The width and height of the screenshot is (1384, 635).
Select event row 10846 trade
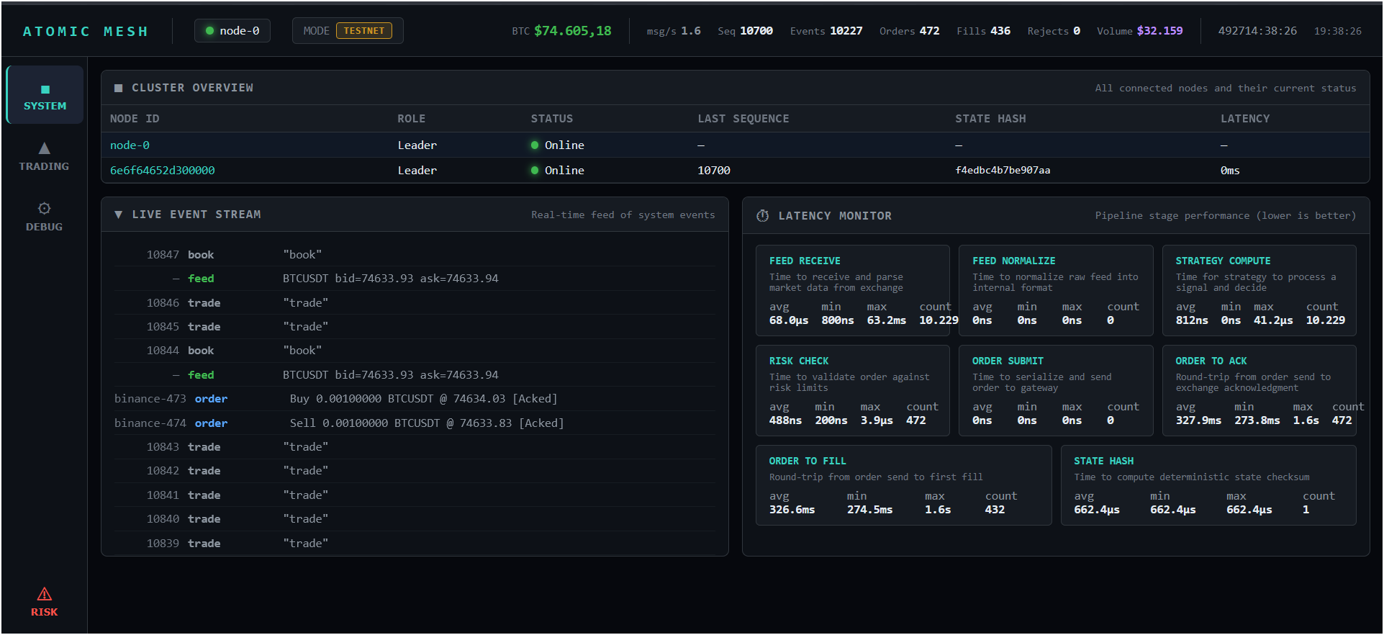point(415,303)
